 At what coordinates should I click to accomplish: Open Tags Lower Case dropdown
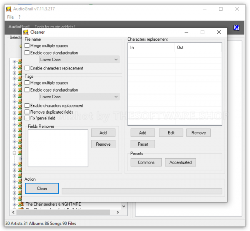click(x=79, y=97)
